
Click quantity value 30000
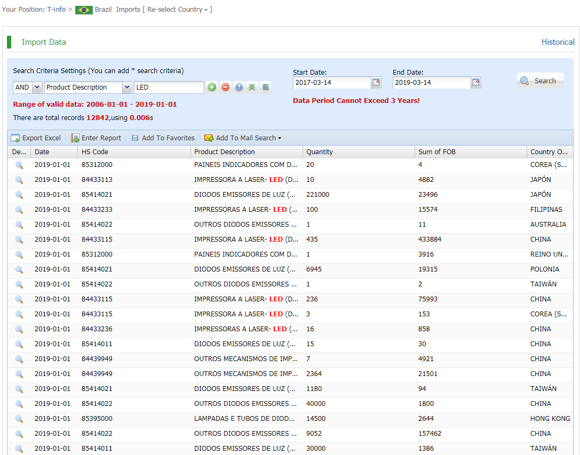pyautogui.click(x=316, y=449)
